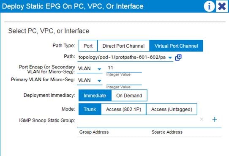Select Direct Port Channel path type
229x156 pixels.
point(123,46)
